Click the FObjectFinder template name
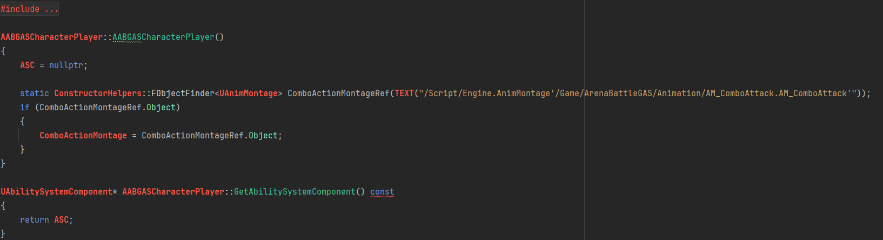This screenshot has width=883, height=240. pos(183,94)
